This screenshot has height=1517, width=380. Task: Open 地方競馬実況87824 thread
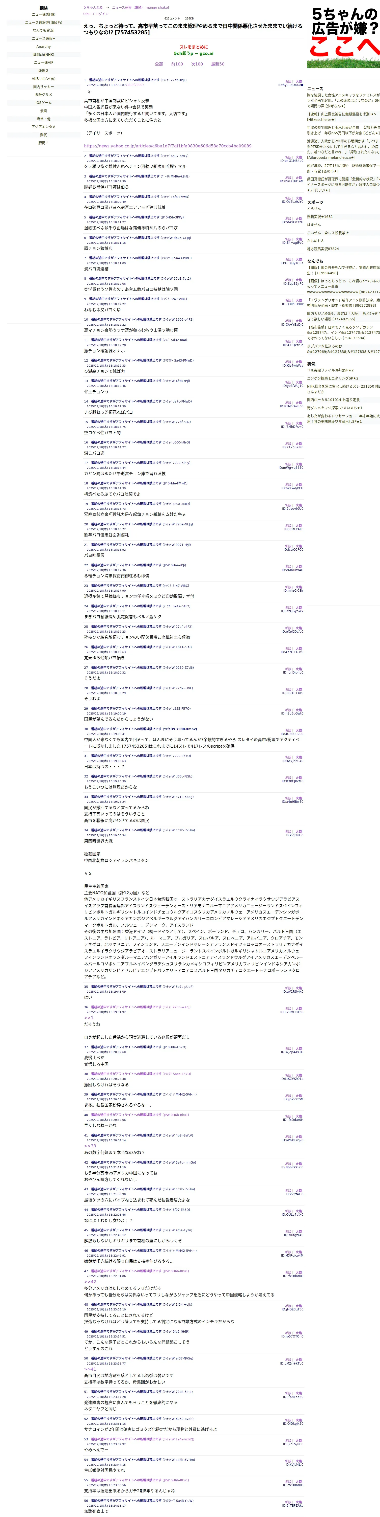322,249
